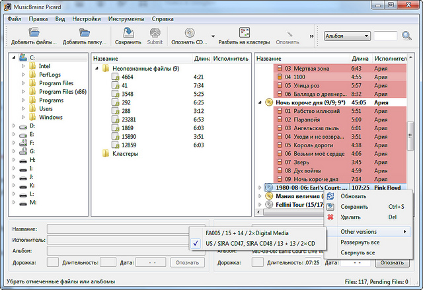This screenshot has height=290, width=423.
Task: Collapse Неопознанные файлы group
Action: tap(96, 69)
